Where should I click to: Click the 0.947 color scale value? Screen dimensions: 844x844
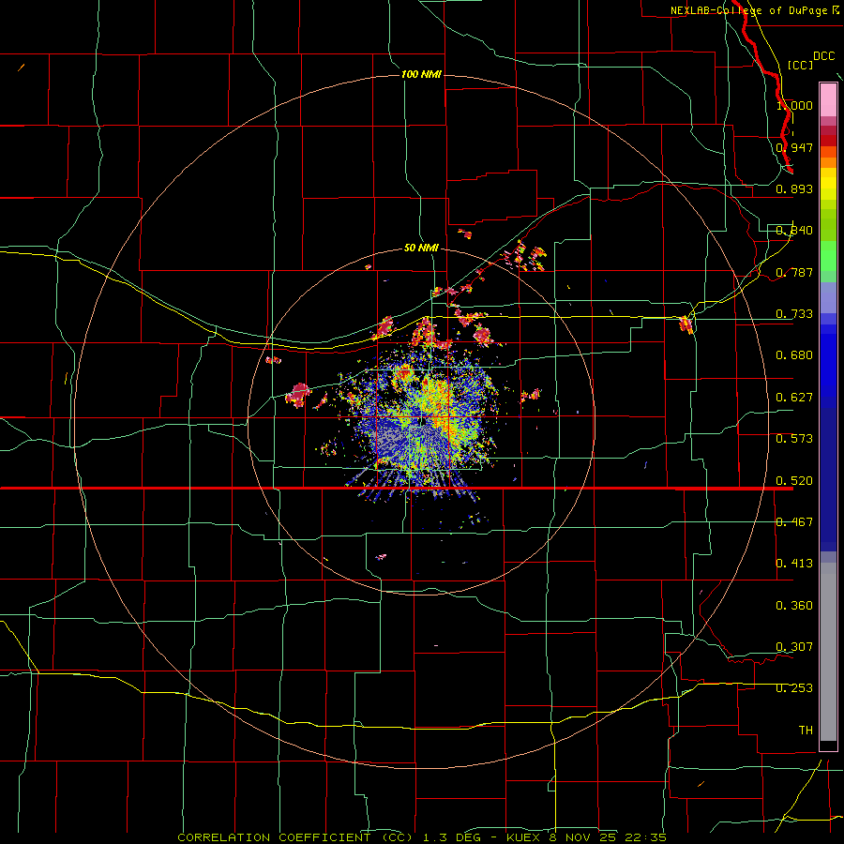pos(794,147)
